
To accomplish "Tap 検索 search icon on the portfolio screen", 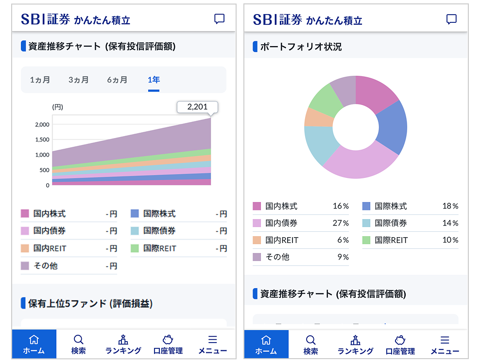I will (310, 345).
